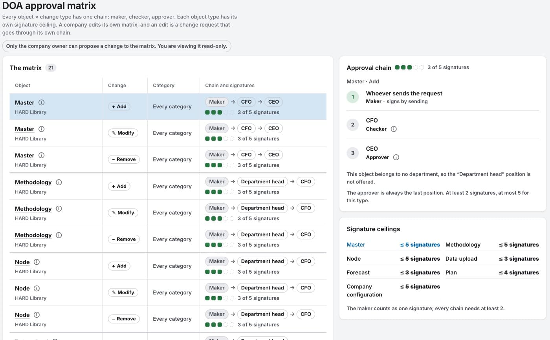The width and height of the screenshot is (550, 340).
Task: Click the read-only notice about the company owner
Action: pos(117,46)
